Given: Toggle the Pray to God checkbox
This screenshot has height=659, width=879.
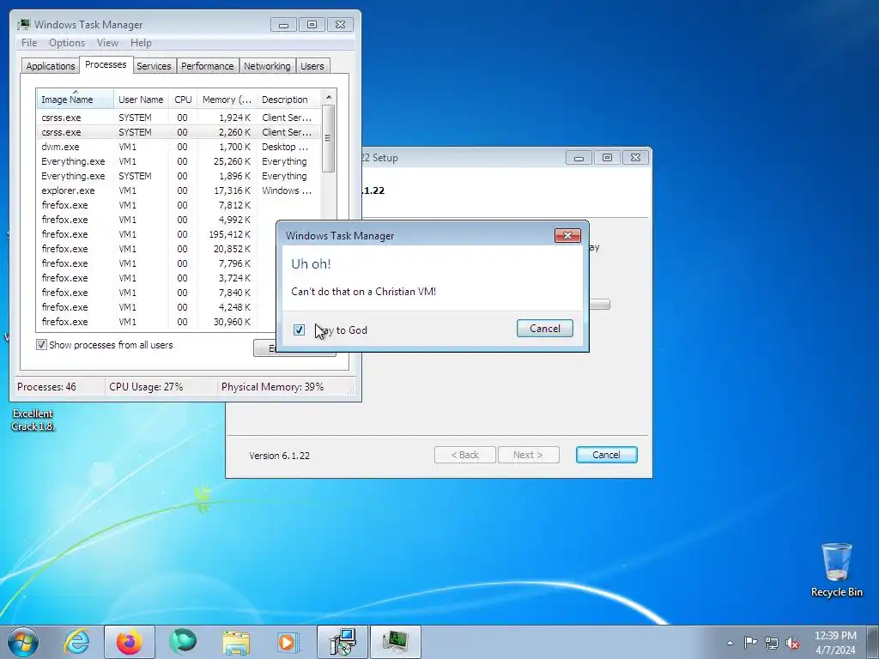Looking at the screenshot, I should 300,329.
